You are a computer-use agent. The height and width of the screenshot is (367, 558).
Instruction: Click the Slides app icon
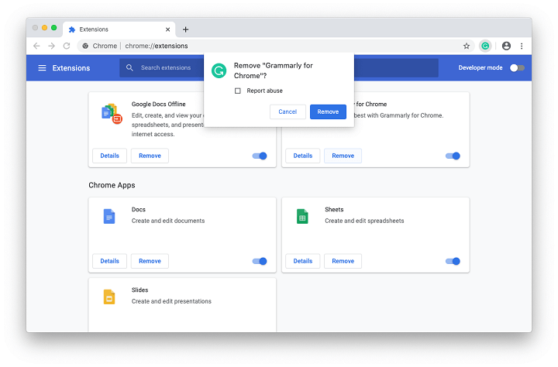[109, 297]
